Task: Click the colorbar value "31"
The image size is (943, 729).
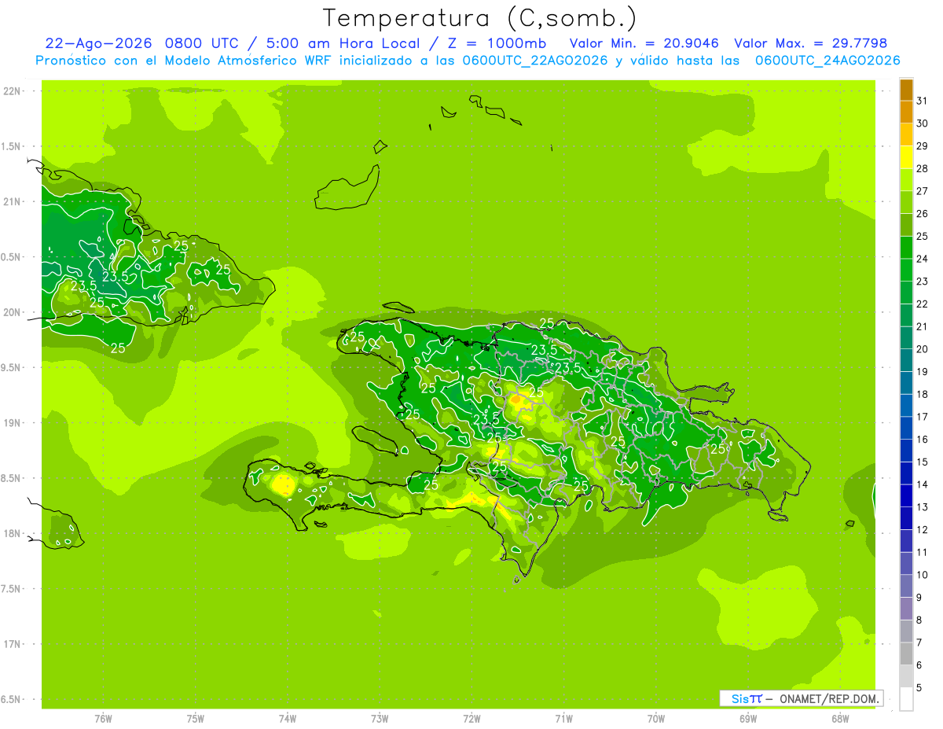Action: 922,101
